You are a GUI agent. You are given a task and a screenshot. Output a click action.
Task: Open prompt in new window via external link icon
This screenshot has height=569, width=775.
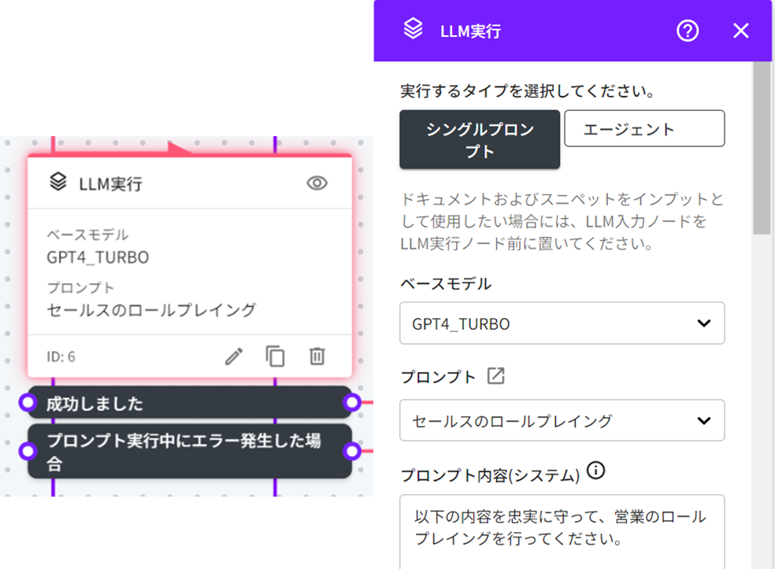click(x=495, y=376)
